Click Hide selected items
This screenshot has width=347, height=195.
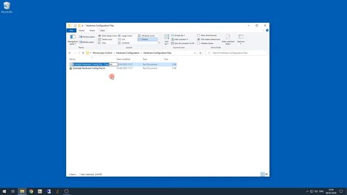(x=228, y=40)
